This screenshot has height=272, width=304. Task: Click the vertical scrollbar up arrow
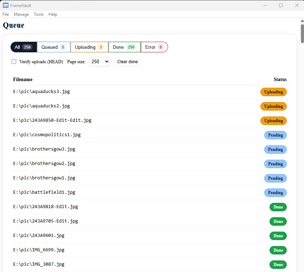coord(302,21)
